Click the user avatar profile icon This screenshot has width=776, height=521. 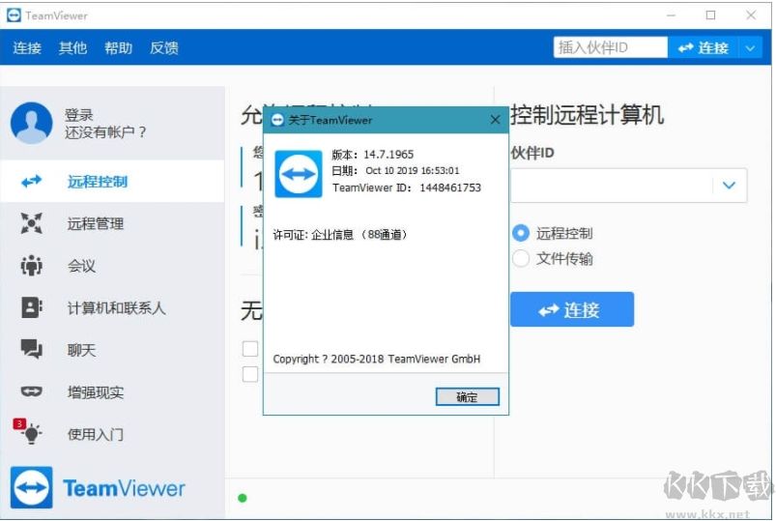[x=31, y=124]
